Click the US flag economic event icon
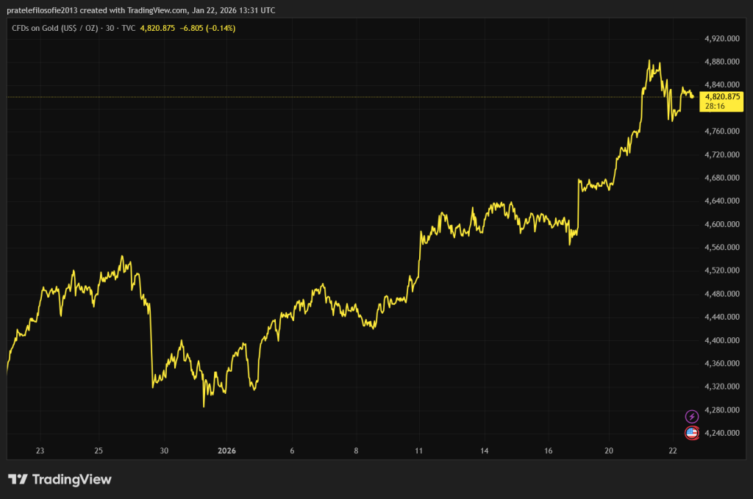The image size is (753, 499). [691, 433]
